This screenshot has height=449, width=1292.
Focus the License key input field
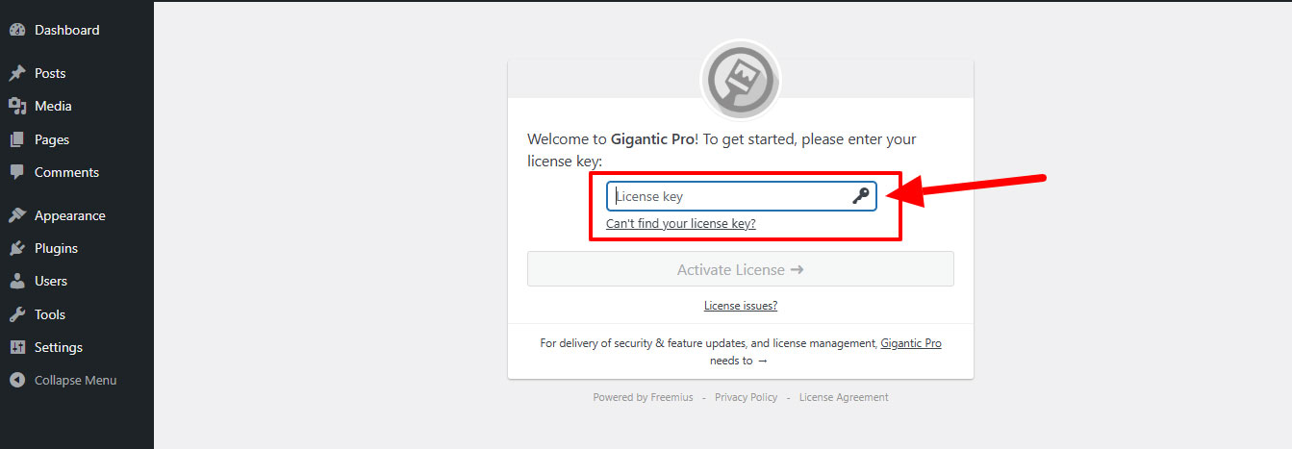point(731,196)
